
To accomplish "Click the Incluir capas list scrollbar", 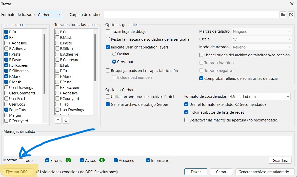I will tap(44, 63).
